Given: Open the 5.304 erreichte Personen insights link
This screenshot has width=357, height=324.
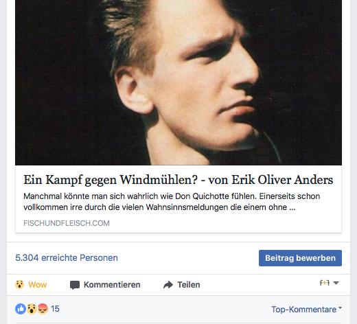Looking at the screenshot, I should [x=67, y=258].
